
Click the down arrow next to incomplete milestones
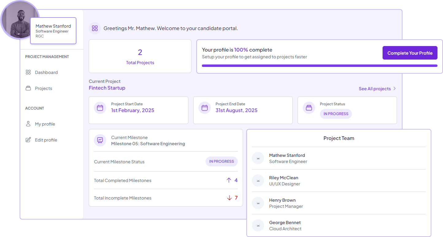(x=229, y=198)
